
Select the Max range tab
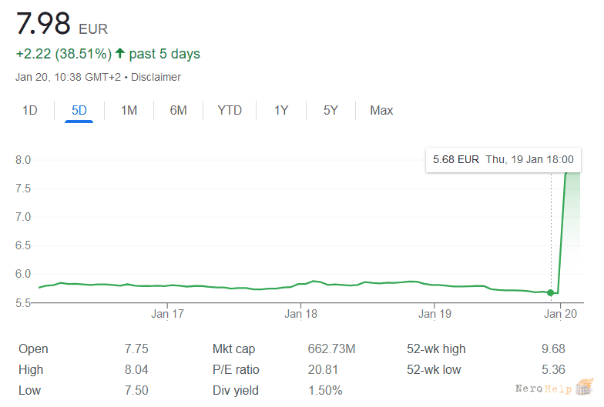pos(381,111)
